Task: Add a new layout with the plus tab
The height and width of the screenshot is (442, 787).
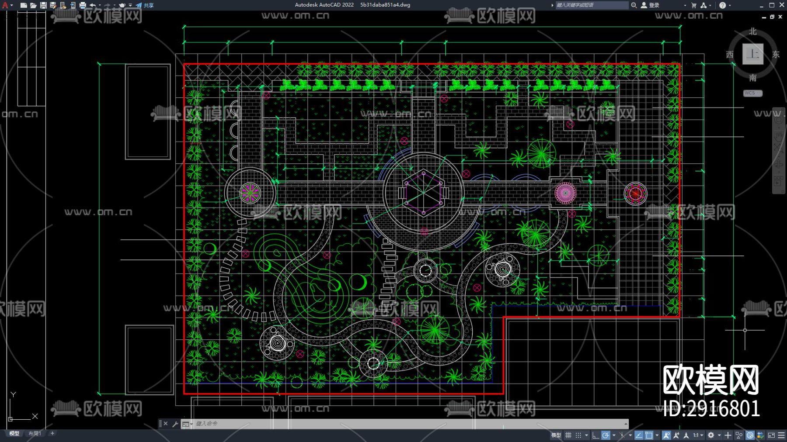Action: [52, 433]
